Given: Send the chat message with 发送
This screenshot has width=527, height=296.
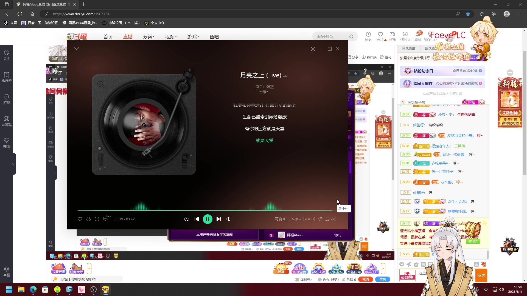Looking at the screenshot, I should (x=481, y=275).
